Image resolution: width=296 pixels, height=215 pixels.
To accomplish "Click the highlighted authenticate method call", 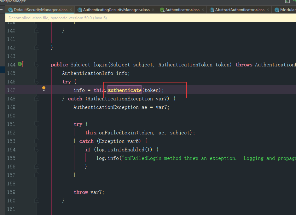I will [125, 90].
